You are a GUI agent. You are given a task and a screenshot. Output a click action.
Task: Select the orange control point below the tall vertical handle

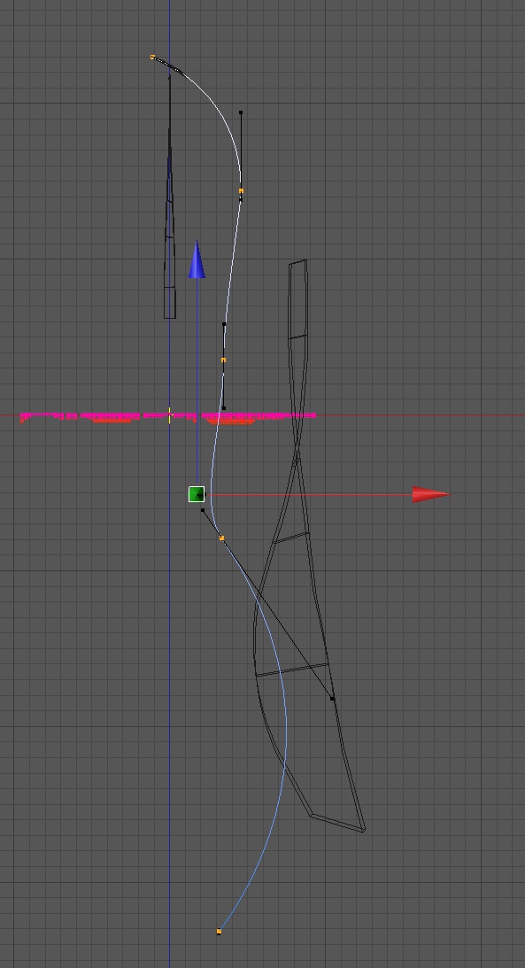(241, 191)
